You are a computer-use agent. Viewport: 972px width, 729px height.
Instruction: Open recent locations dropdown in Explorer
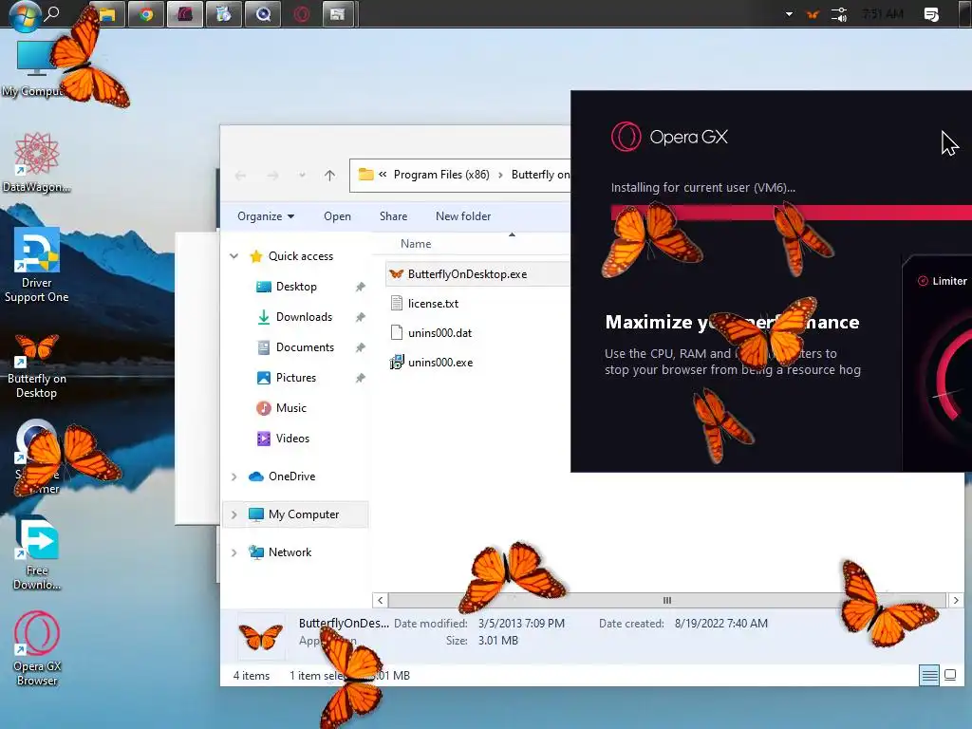click(302, 176)
